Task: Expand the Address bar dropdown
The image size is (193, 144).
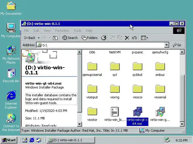Action: coord(166,45)
